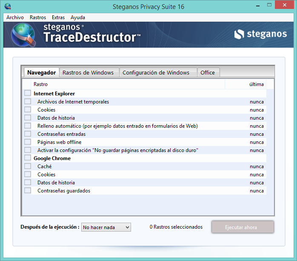Image resolution: width=297 pixels, height=261 pixels.
Task: Open the Archivo menu
Action: [15, 17]
